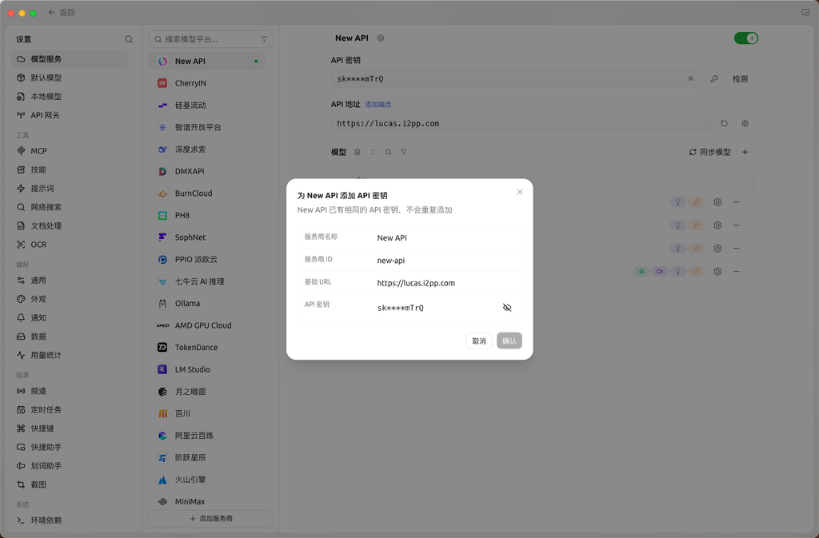Select the 火山引擎 provider
The width and height of the screenshot is (819, 538).
tap(206, 479)
